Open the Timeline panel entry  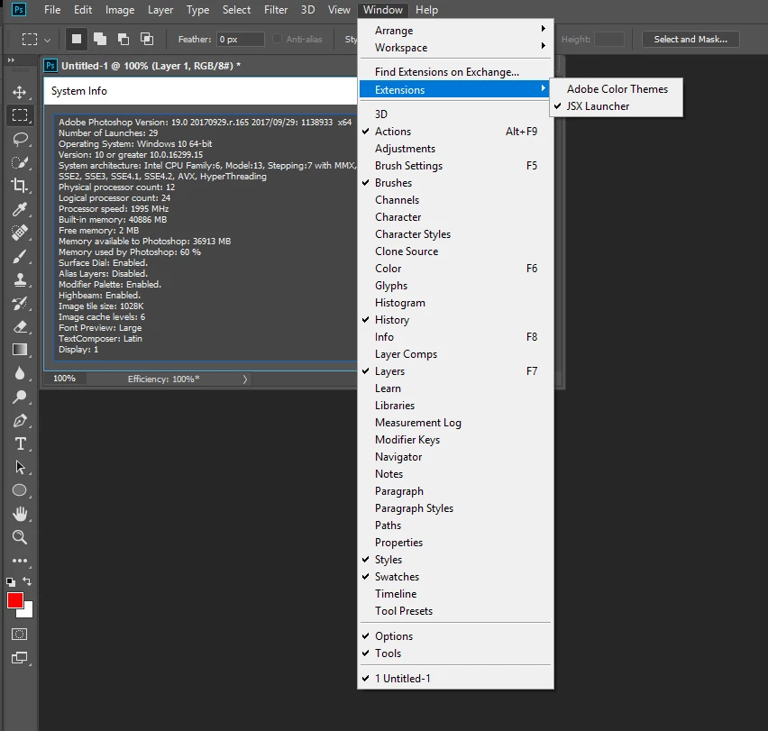455,594
